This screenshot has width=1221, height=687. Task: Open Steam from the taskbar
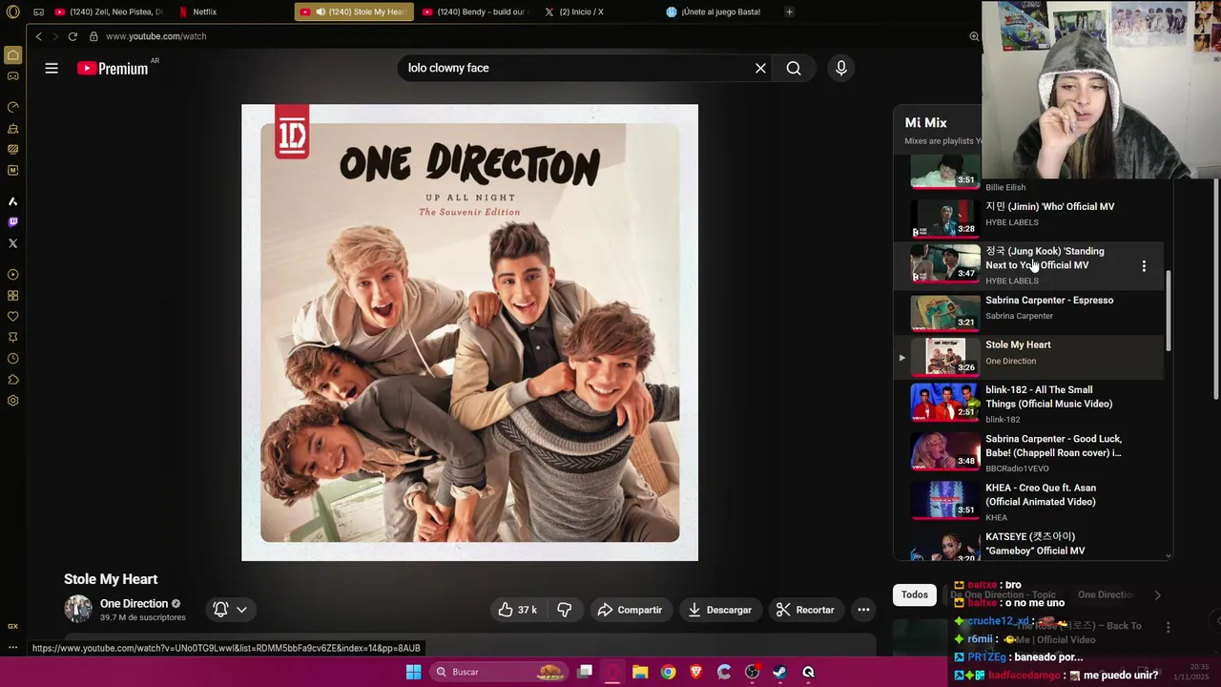[x=779, y=672]
